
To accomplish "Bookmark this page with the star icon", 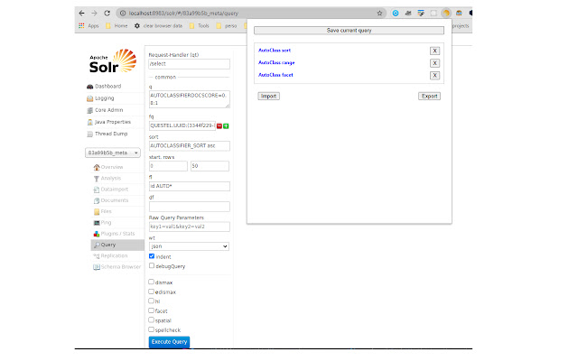I will [379, 14].
